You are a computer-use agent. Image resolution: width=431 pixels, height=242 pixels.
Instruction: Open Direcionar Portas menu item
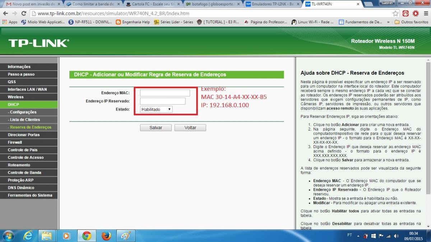pyautogui.click(x=29, y=135)
